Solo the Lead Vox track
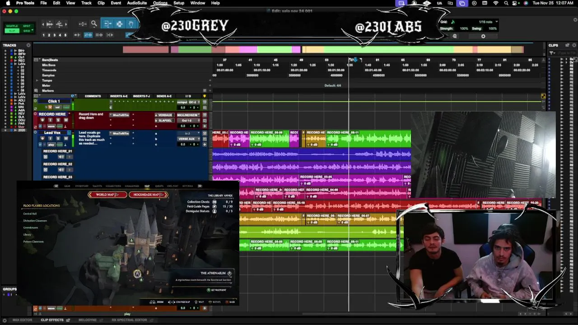 pos(58,139)
